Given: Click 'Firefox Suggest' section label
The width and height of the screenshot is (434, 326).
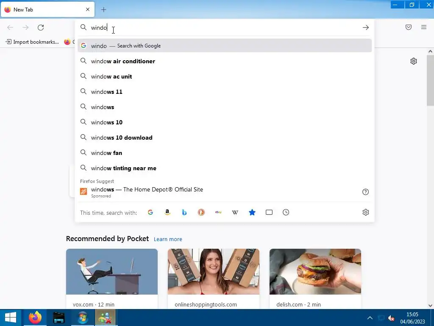Looking at the screenshot, I should tap(97, 181).
